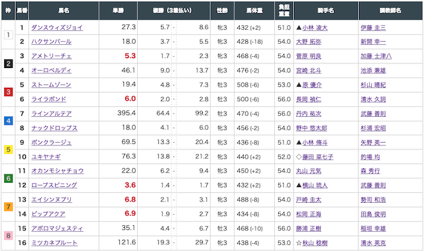Select the 馬名 column header
Image resolution: width=424 pixels, height=251 pixels.
click(64, 11)
